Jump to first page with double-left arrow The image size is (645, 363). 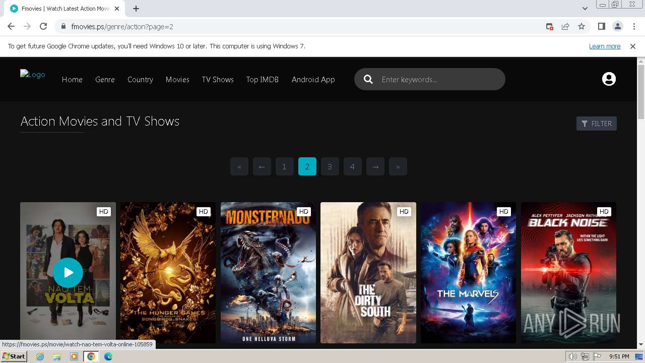239,166
